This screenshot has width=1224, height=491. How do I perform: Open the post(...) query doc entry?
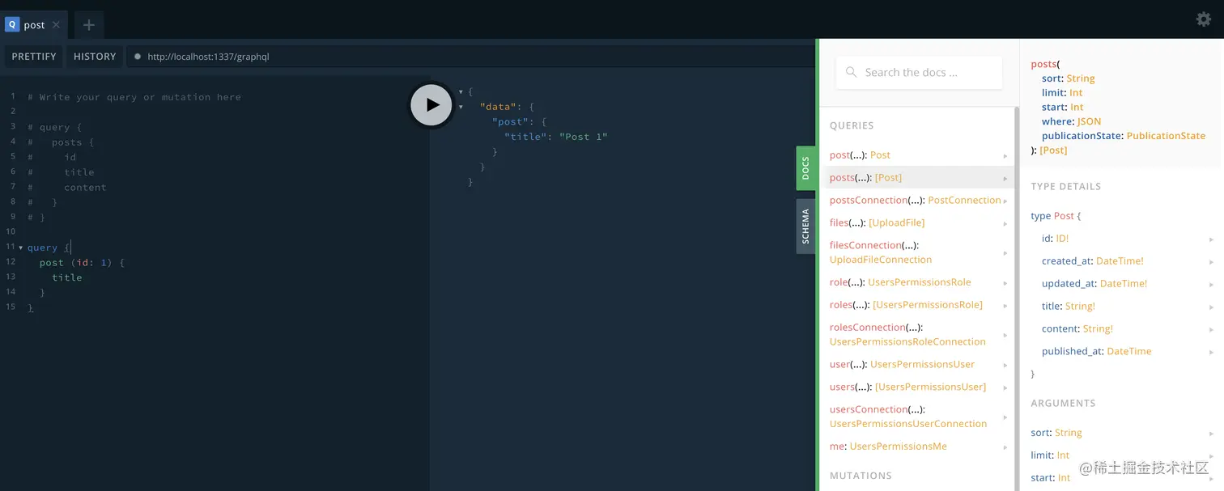click(x=916, y=155)
